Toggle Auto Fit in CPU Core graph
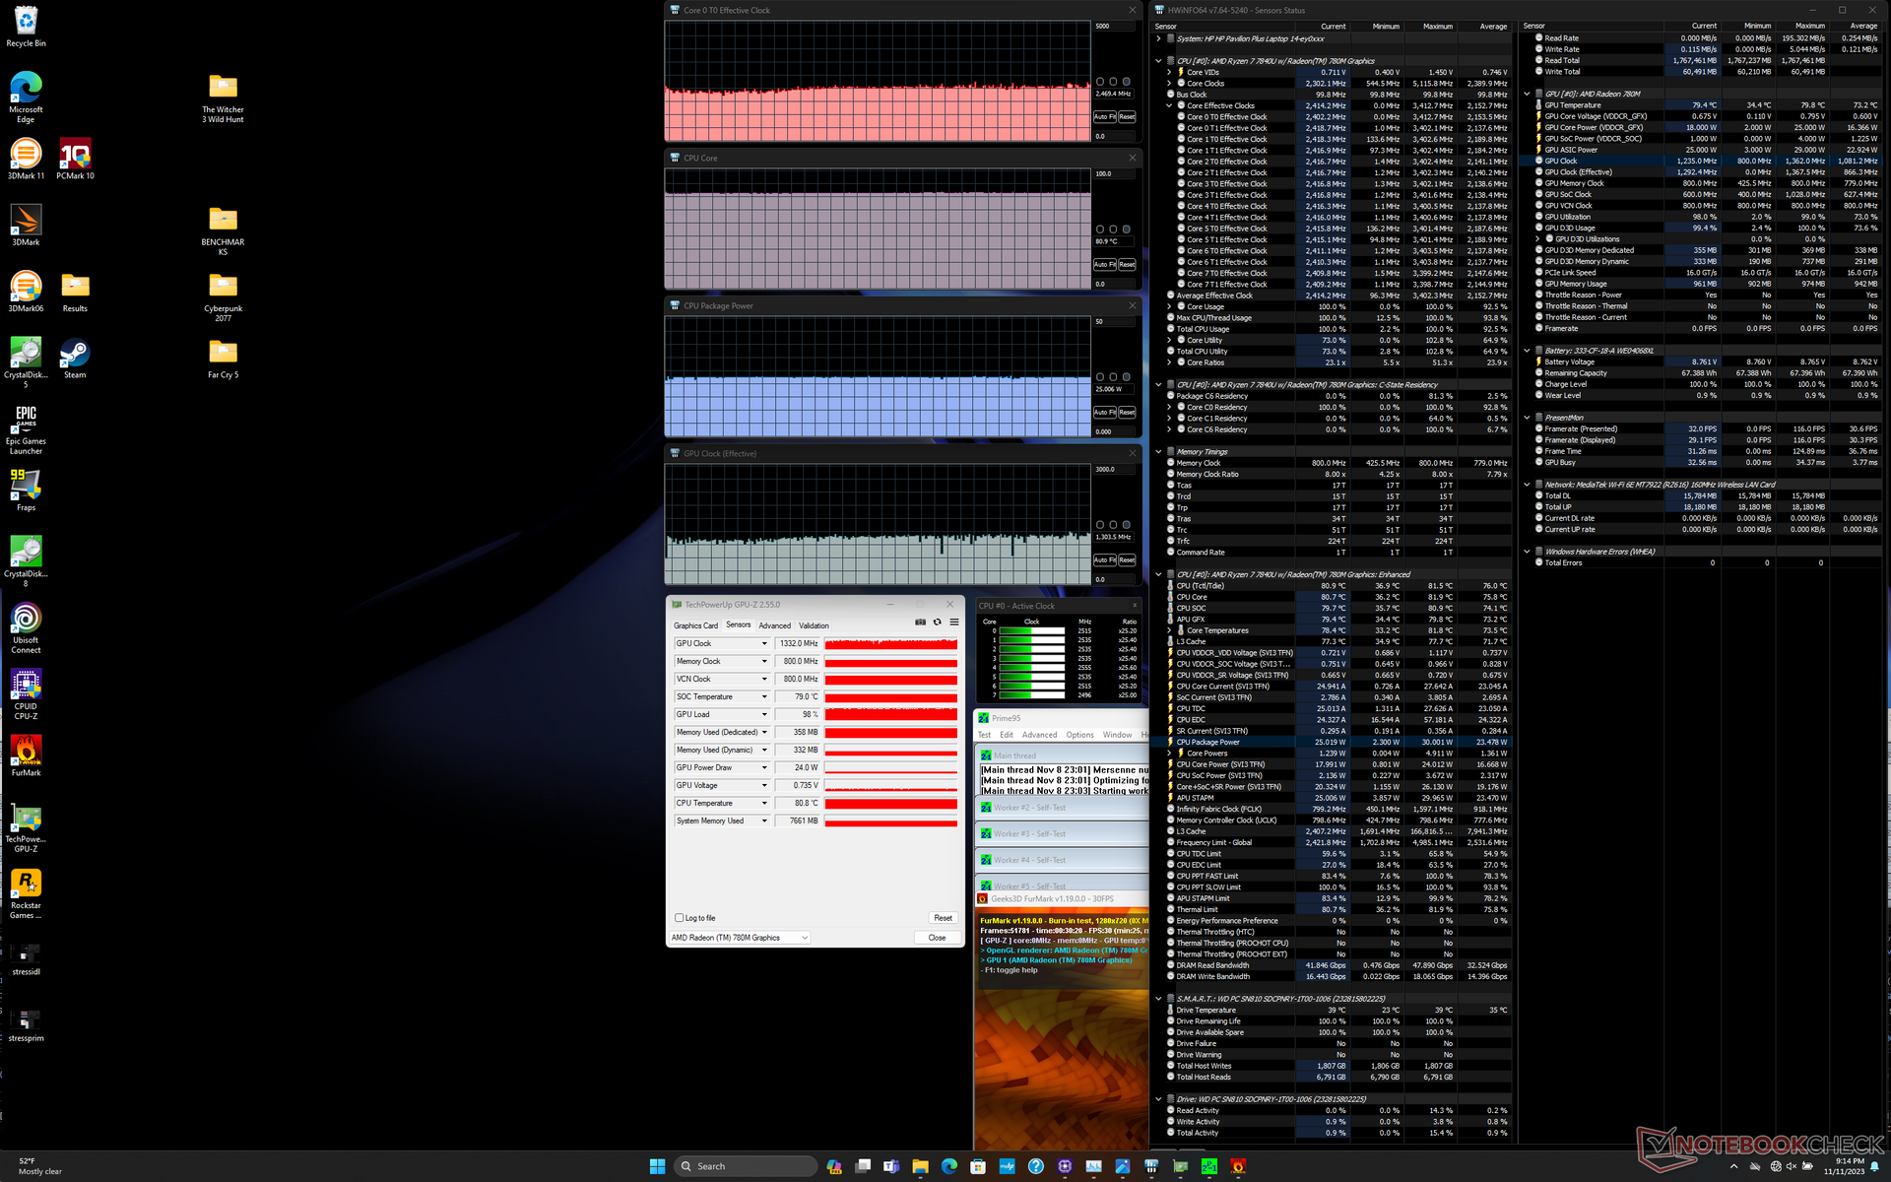This screenshot has height=1182, width=1891. [1103, 265]
